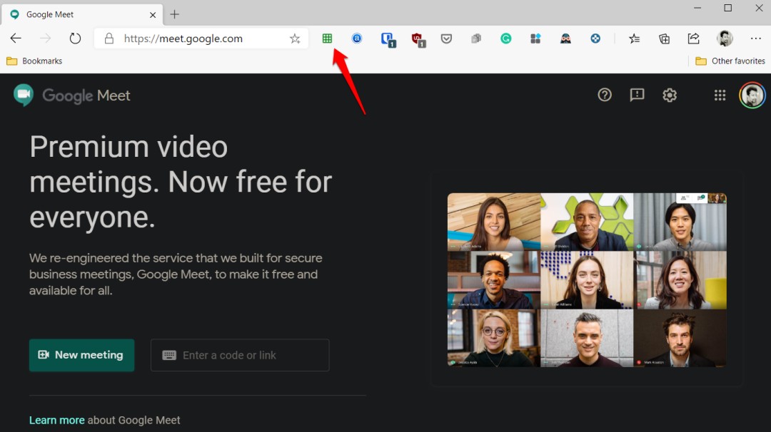Click the 'Premium video meetings' heading text
This screenshot has height=432, width=771.
click(x=181, y=182)
